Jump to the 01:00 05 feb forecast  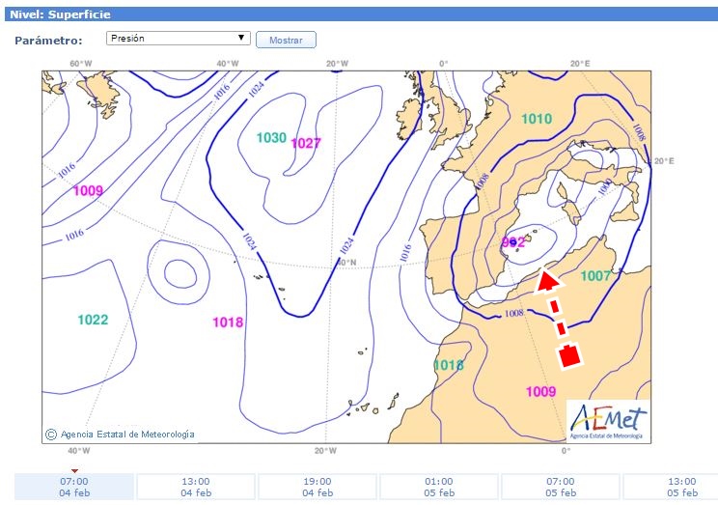pos(439,487)
